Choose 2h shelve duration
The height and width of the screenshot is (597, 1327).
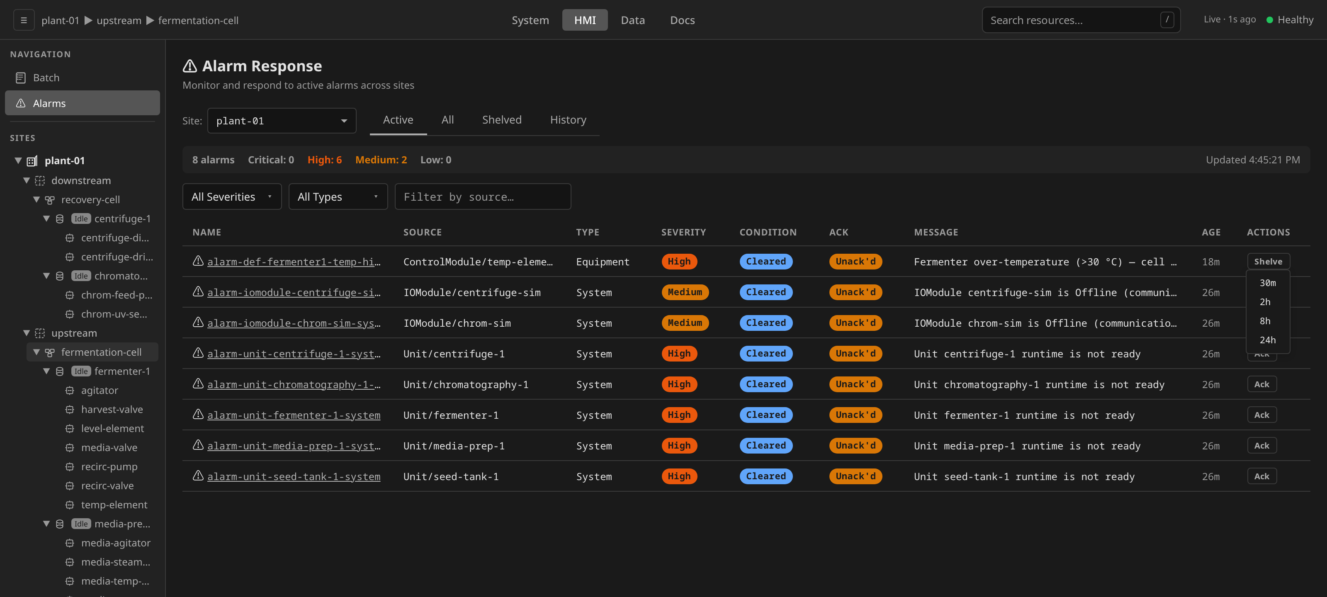pyautogui.click(x=1268, y=302)
